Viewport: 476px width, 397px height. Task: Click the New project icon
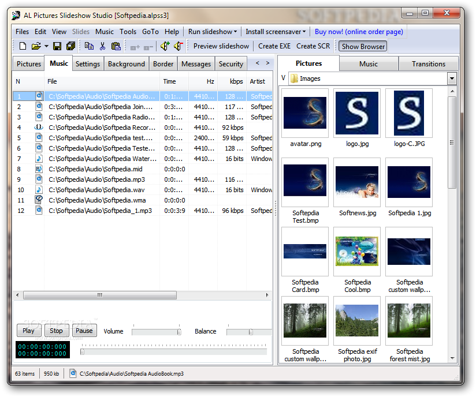coord(23,46)
